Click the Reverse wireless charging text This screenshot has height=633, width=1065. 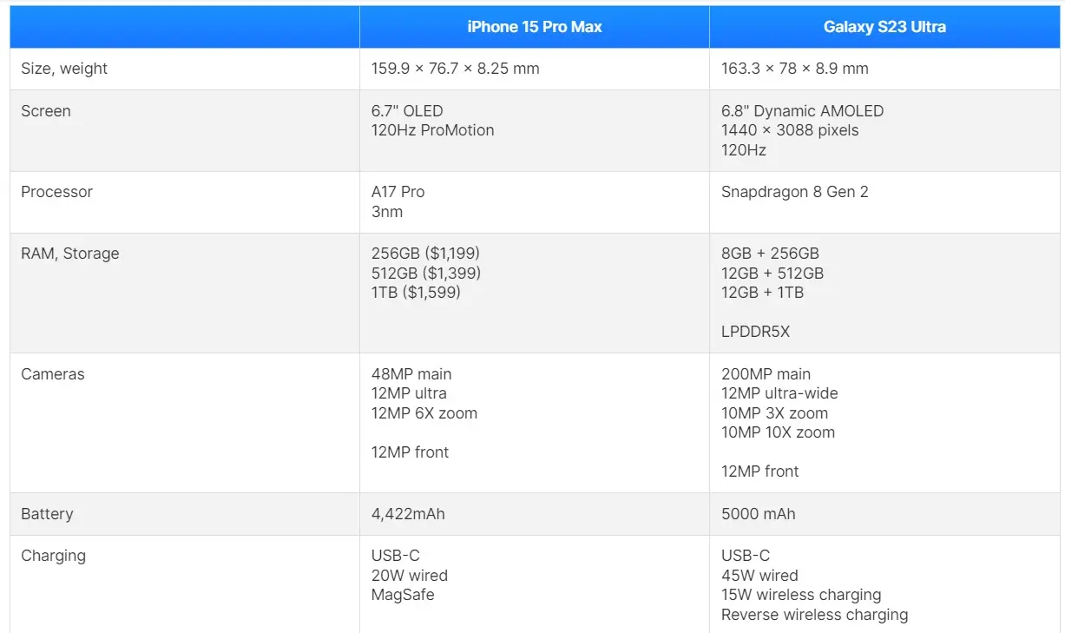click(814, 615)
